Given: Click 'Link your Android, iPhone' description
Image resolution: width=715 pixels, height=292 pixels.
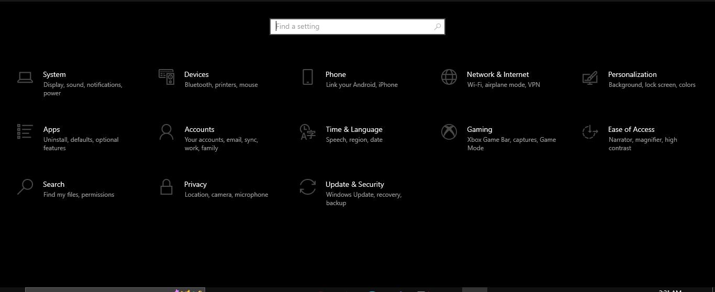Looking at the screenshot, I should coord(362,85).
